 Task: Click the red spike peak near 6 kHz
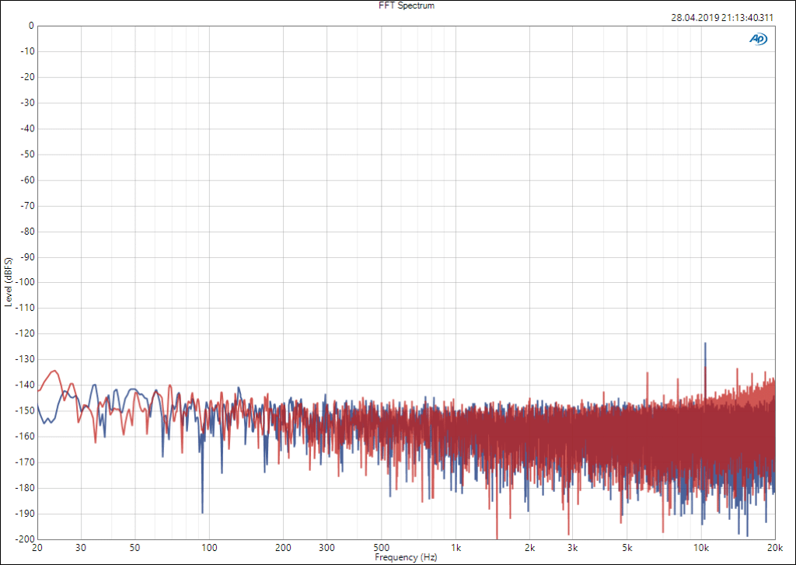coord(647,372)
